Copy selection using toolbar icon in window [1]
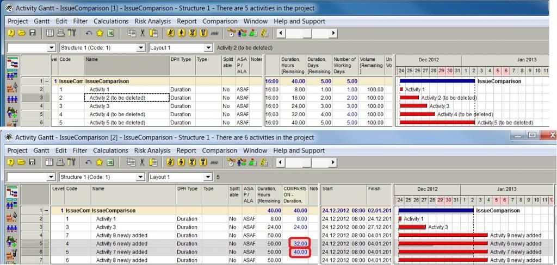Screen dimensions: 557x265 (x=132, y=33)
